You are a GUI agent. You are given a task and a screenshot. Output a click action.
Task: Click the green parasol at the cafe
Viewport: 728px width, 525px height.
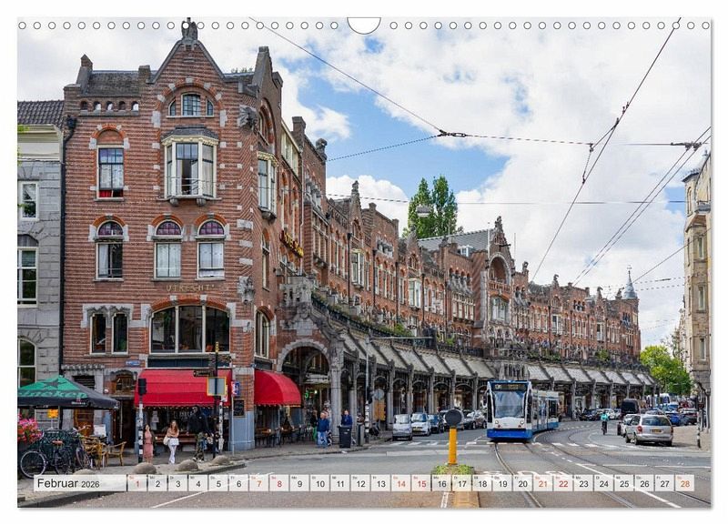click(62, 393)
